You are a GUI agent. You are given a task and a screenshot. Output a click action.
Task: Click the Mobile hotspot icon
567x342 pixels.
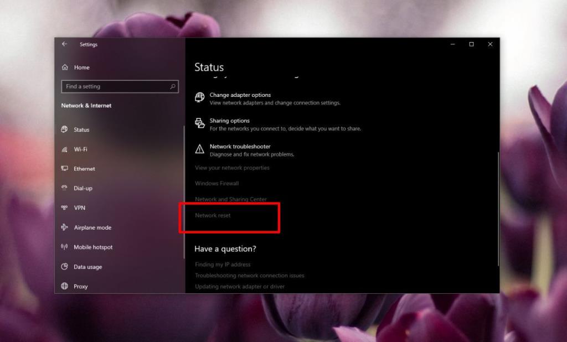pos(65,247)
